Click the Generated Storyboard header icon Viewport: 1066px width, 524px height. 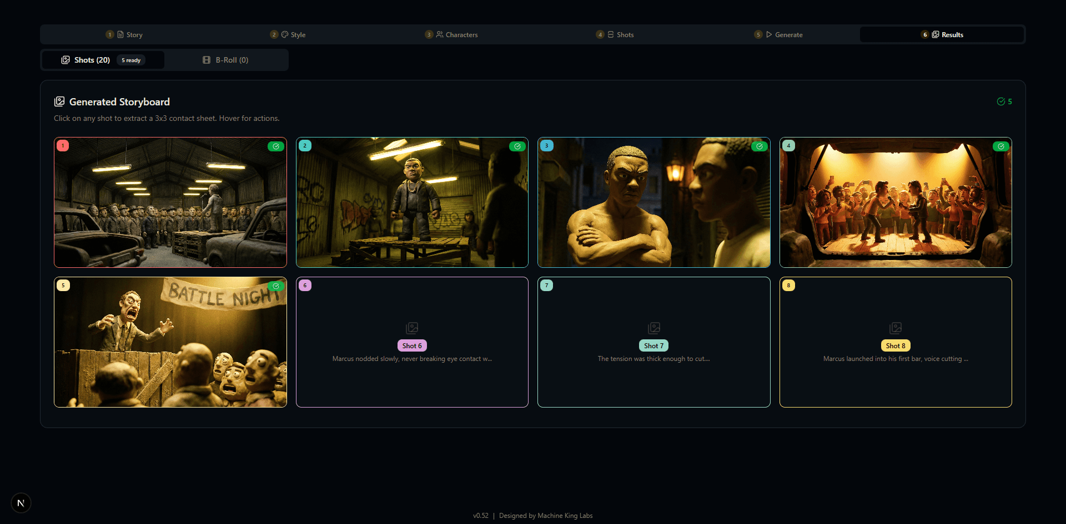[59, 101]
